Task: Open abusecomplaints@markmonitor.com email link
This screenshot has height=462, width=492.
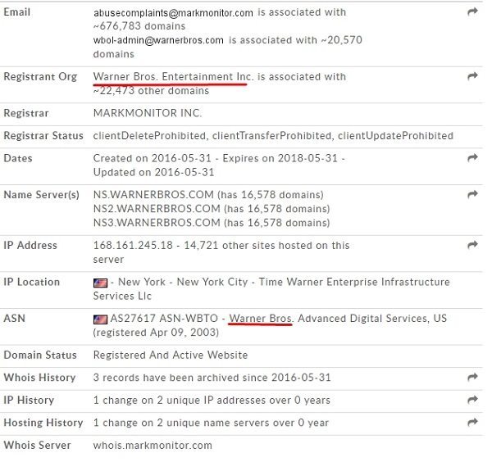Action: (x=173, y=13)
